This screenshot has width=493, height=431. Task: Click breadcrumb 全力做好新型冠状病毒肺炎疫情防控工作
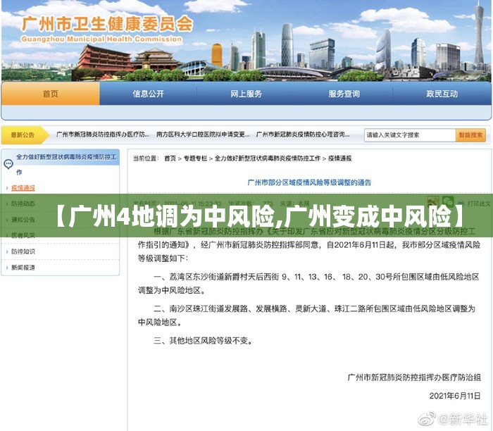pyautogui.click(x=268, y=158)
